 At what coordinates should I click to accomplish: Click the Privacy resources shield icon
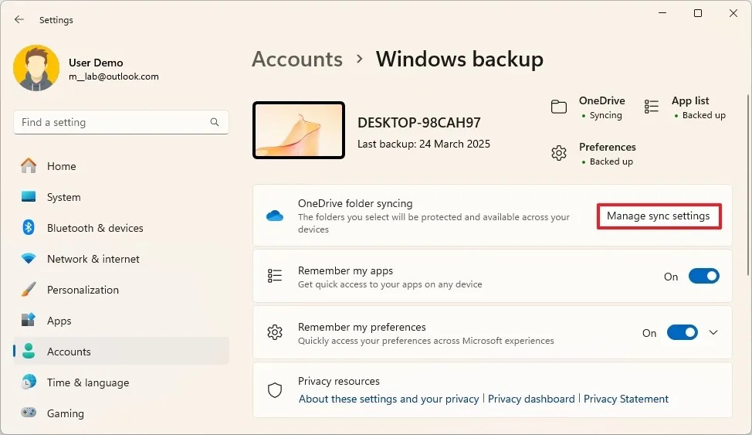[x=275, y=390]
